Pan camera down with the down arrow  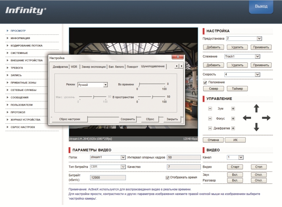click(256, 127)
